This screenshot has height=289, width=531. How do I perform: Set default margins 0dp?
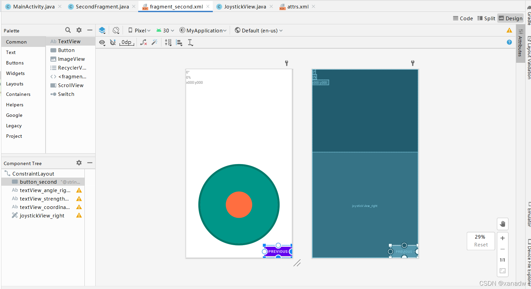pyautogui.click(x=127, y=42)
